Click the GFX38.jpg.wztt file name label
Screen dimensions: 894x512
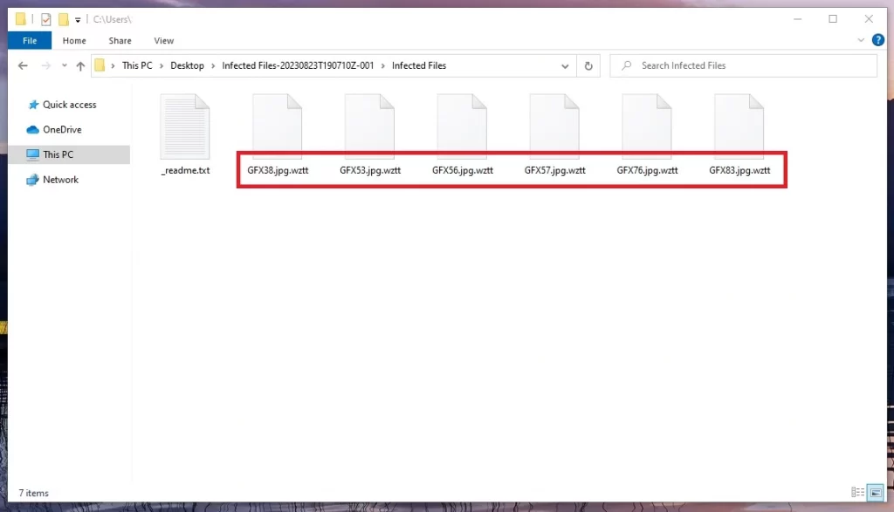click(278, 170)
